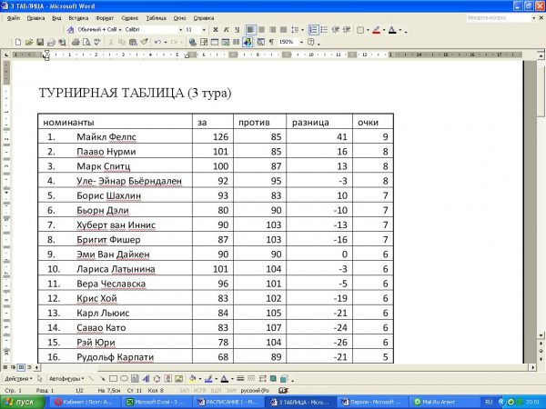Click the Save icon in toolbar

coord(40,42)
